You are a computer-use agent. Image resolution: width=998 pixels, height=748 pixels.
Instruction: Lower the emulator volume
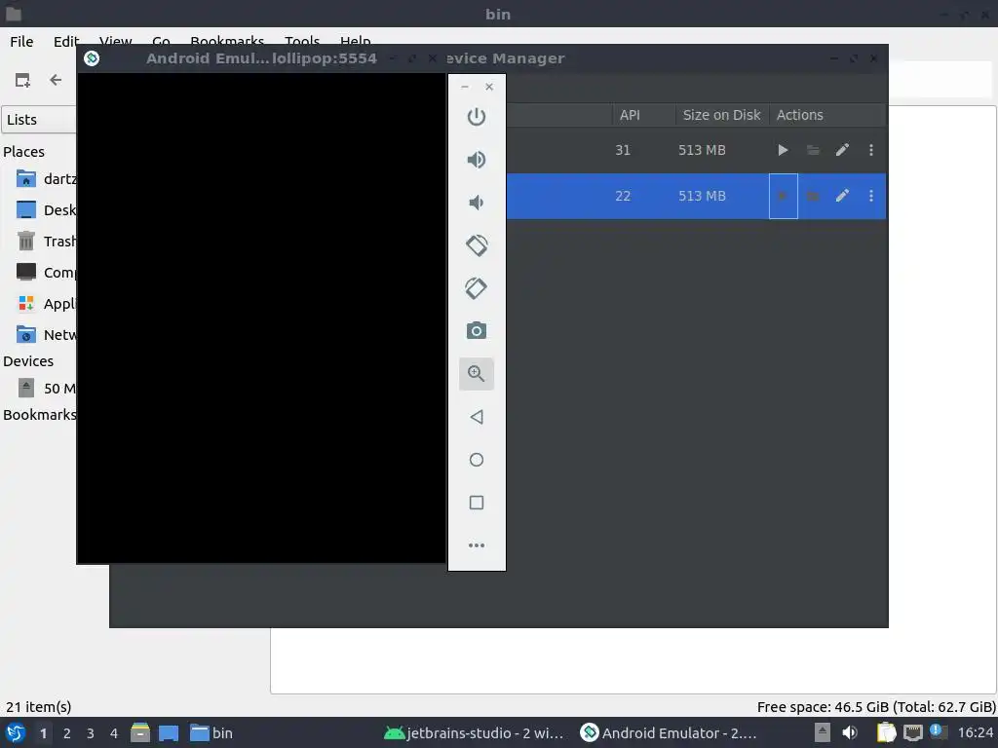tap(476, 203)
